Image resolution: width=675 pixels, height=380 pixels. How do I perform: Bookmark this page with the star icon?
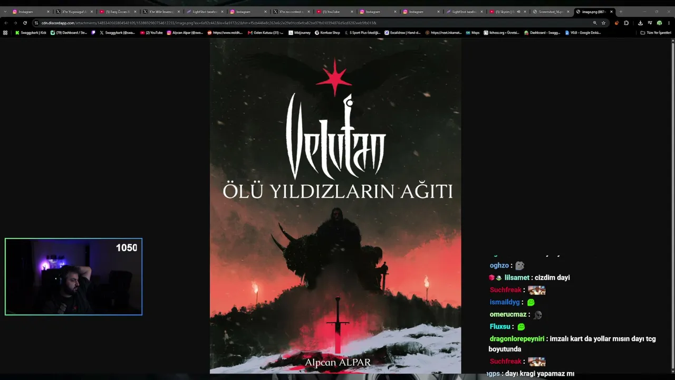click(604, 23)
